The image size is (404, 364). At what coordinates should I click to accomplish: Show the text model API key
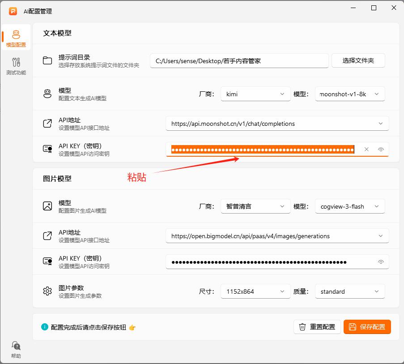pos(381,150)
